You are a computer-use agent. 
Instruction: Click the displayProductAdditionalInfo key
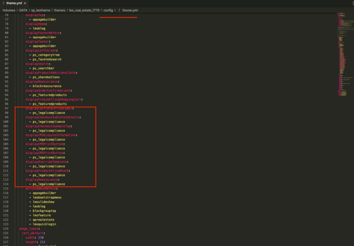point(51,73)
